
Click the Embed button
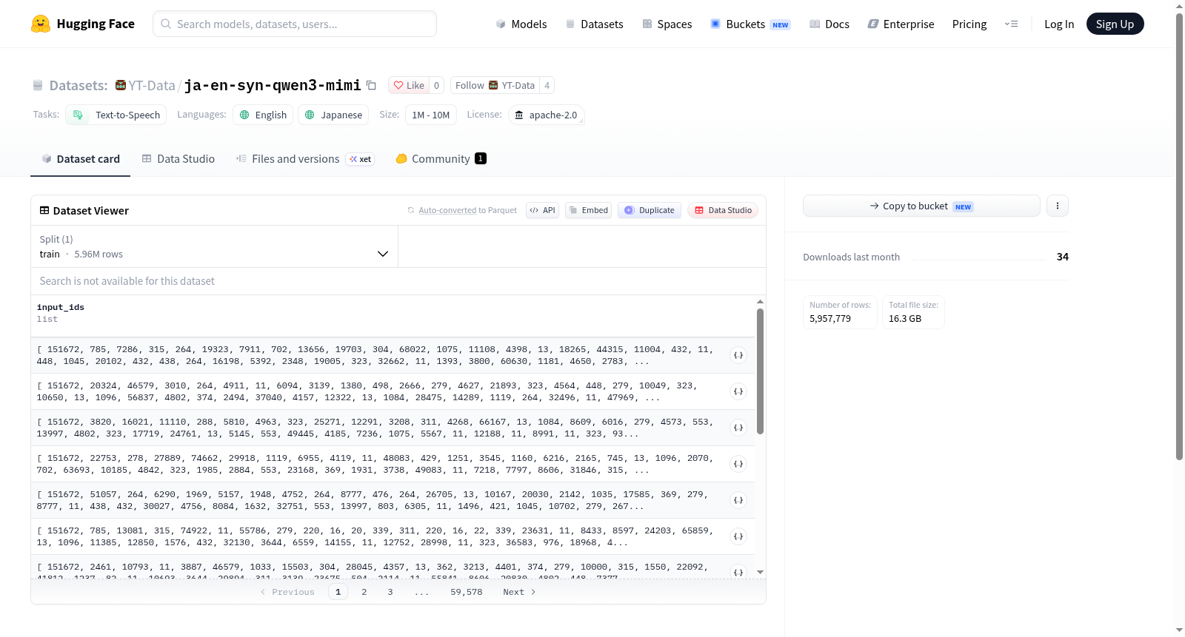pos(589,210)
